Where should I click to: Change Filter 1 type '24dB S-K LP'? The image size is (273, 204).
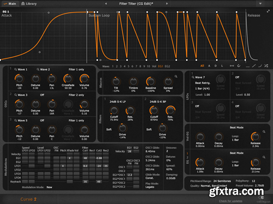click(117, 102)
